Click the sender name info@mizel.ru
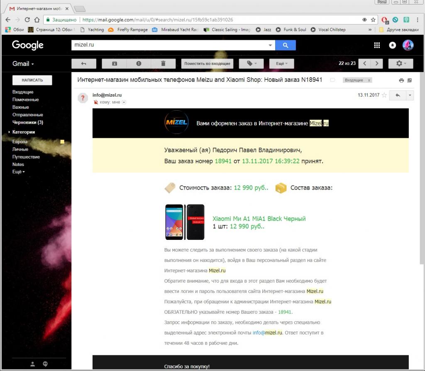Viewport: 425px width, 371px height. pyautogui.click(x=107, y=95)
